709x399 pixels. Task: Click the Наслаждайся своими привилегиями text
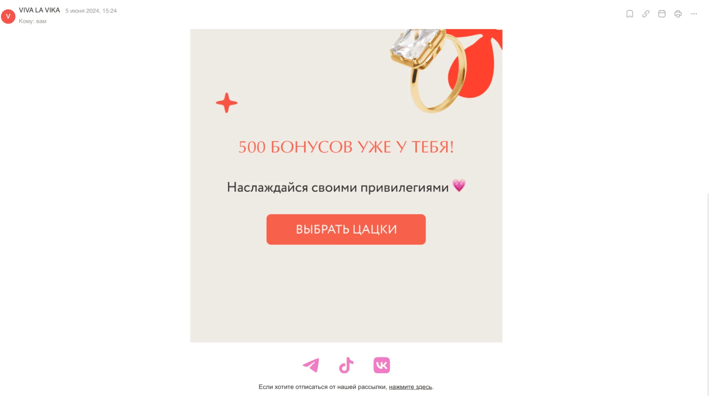click(338, 187)
